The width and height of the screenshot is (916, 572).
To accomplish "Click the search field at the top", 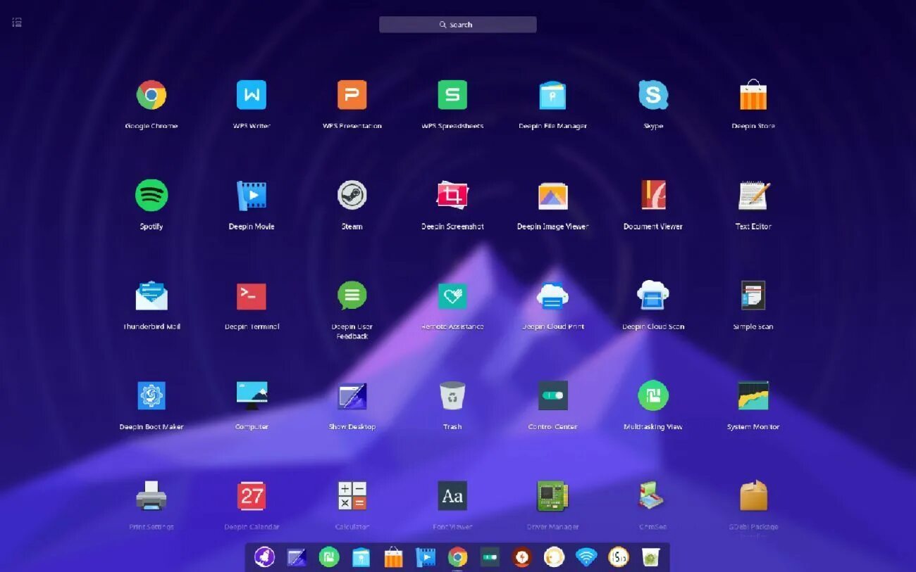I will pyautogui.click(x=458, y=25).
